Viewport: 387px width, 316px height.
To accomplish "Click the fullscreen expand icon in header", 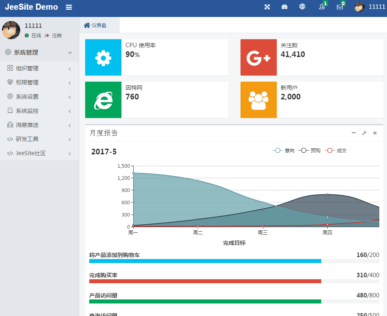I will click(x=267, y=7).
